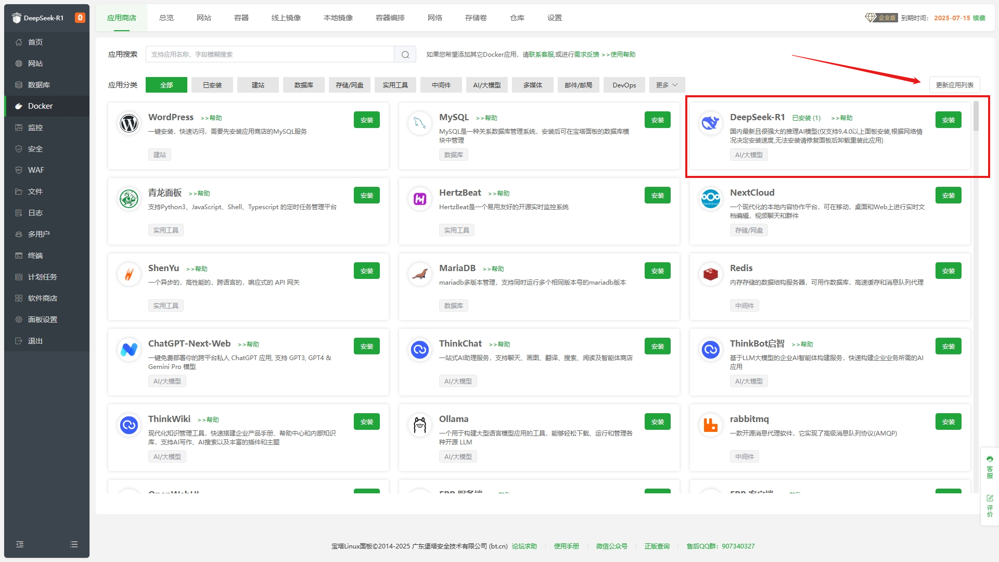Click the search magnifier icon button
The image size is (999, 562).
point(405,54)
